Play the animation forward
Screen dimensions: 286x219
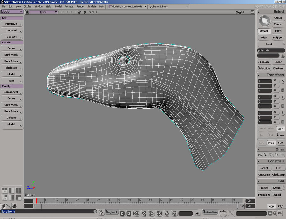[151, 213]
